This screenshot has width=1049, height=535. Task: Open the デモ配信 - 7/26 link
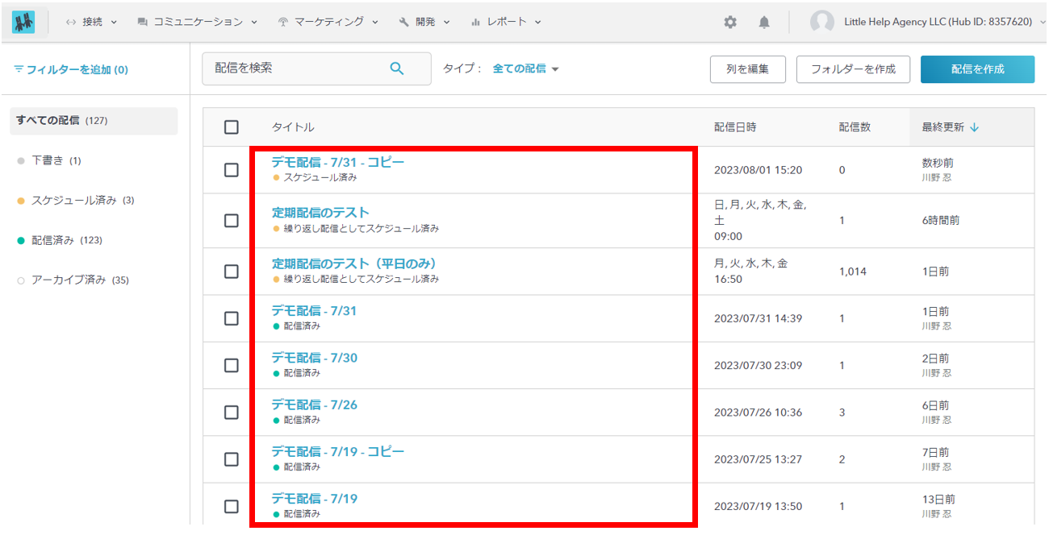click(314, 404)
